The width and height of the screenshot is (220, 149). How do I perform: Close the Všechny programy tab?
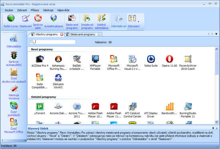(x=62, y=34)
